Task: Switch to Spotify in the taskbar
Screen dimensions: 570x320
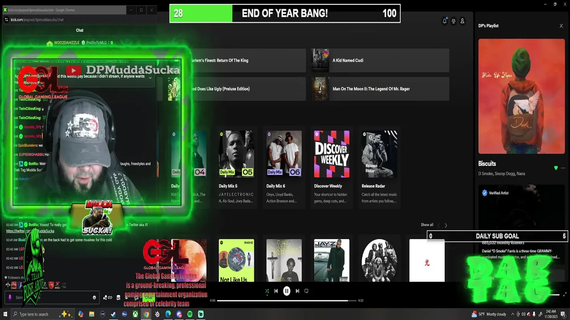Action: coord(190,314)
